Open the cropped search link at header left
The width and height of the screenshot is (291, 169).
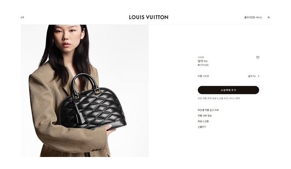click(22, 17)
